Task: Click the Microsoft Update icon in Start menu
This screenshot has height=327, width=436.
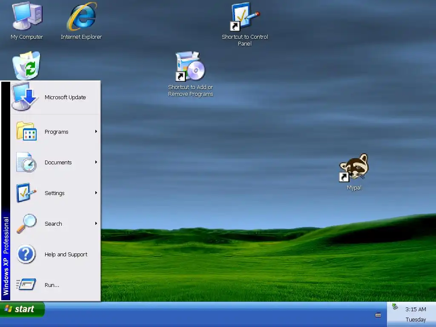Action: [24, 97]
